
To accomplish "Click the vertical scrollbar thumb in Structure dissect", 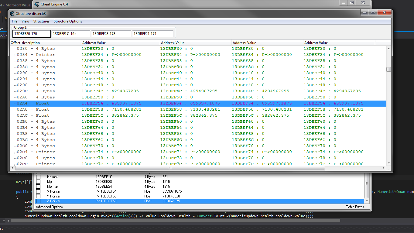I will 388,69.
